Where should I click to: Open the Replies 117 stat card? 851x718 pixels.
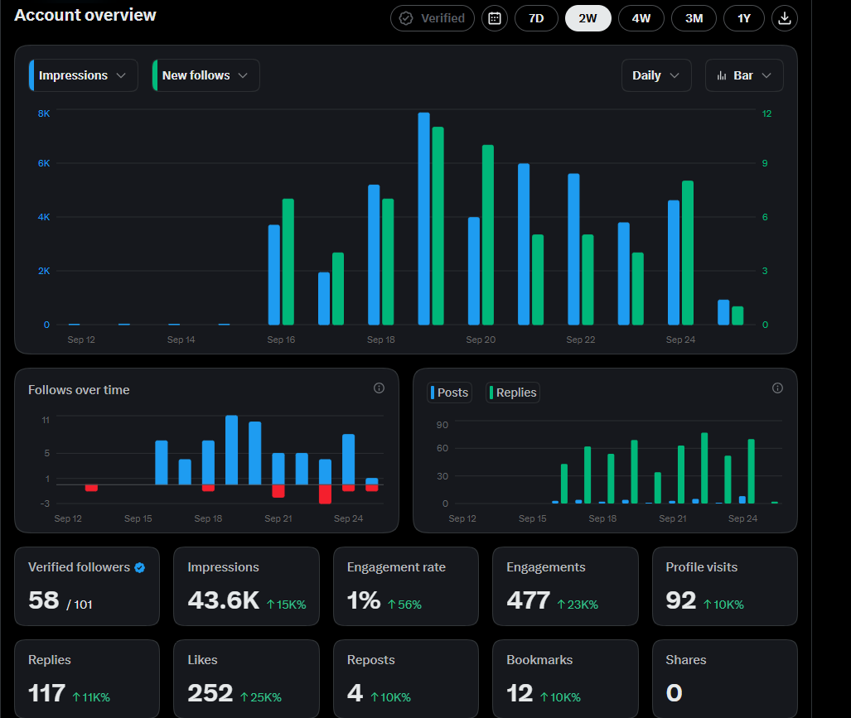(x=87, y=679)
